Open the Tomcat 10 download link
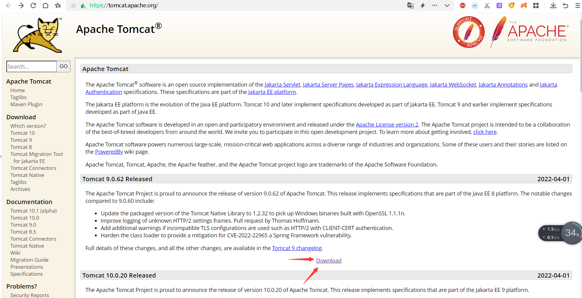 coord(23,133)
